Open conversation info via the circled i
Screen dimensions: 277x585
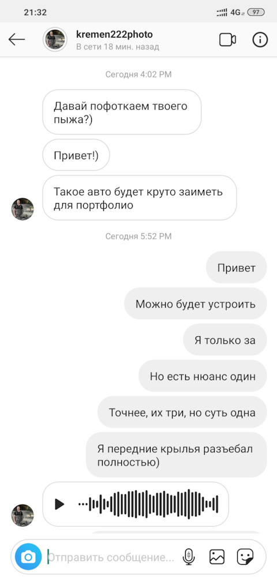pos(260,40)
